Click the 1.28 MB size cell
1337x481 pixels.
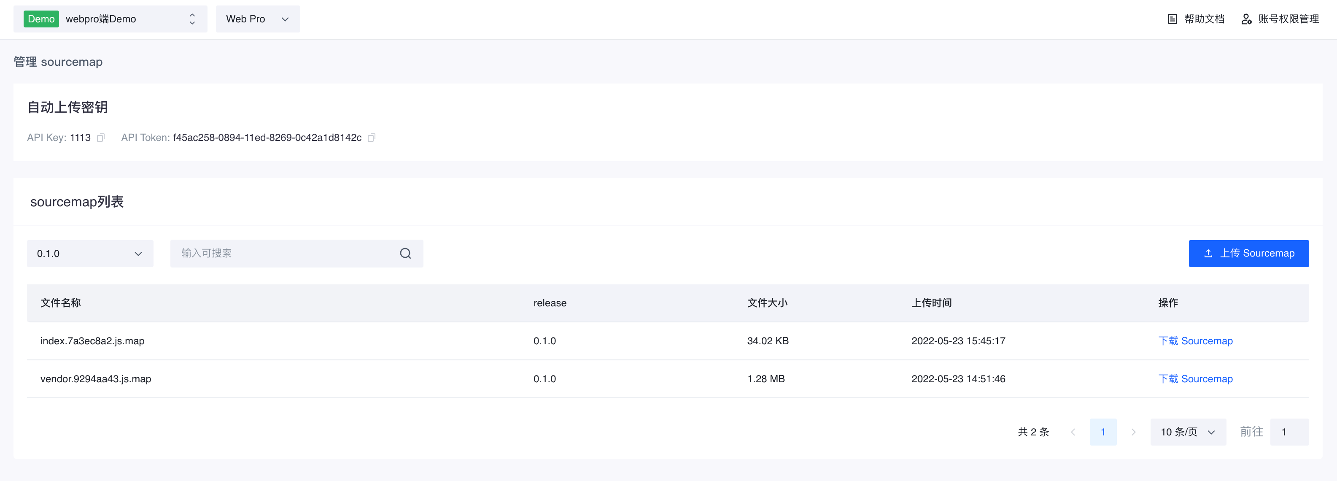tap(766, 379)
